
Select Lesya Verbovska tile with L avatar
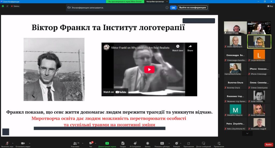click(x=259, y=55)
